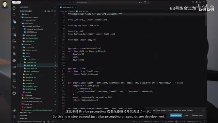Image resolution: width=218 pixels, height=123 pixels.
Task: Collapse all folders in Explorer
Action: [55, 11]
